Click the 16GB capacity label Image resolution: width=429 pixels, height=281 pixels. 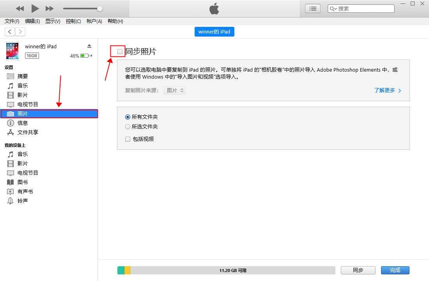32,56
